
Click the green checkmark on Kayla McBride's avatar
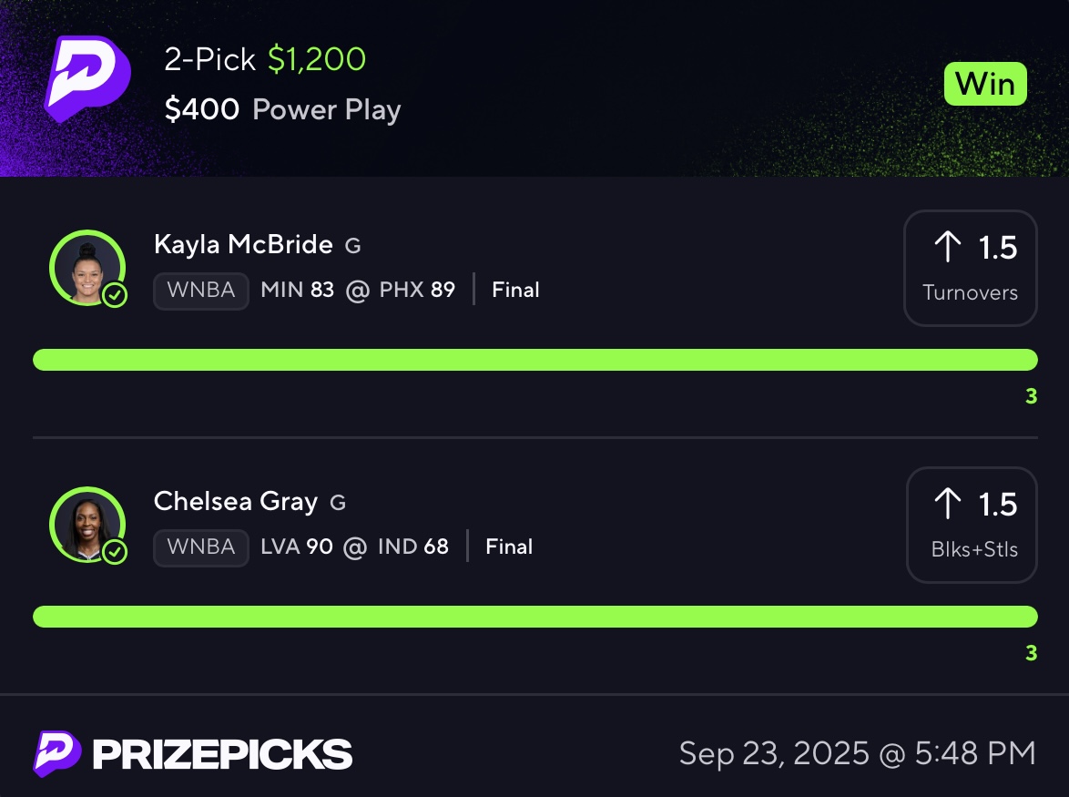click(x=115, y=295)
